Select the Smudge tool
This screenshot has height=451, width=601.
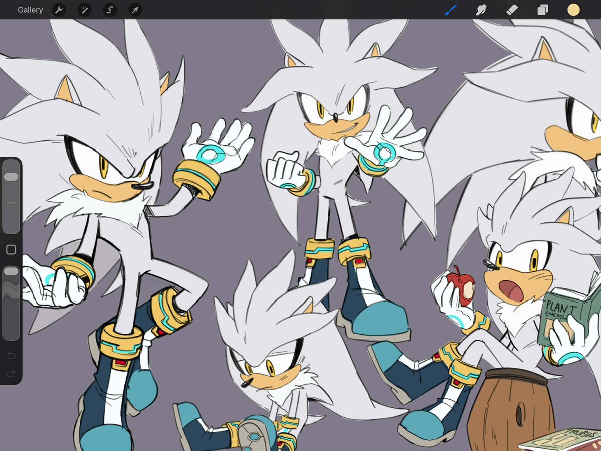point(481,10)
